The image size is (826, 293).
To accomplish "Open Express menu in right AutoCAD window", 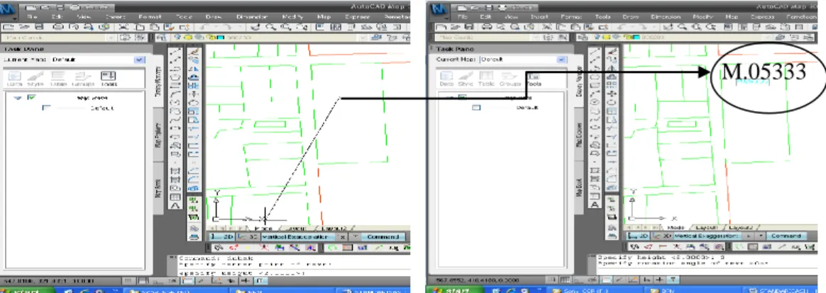I will point(761,17).
